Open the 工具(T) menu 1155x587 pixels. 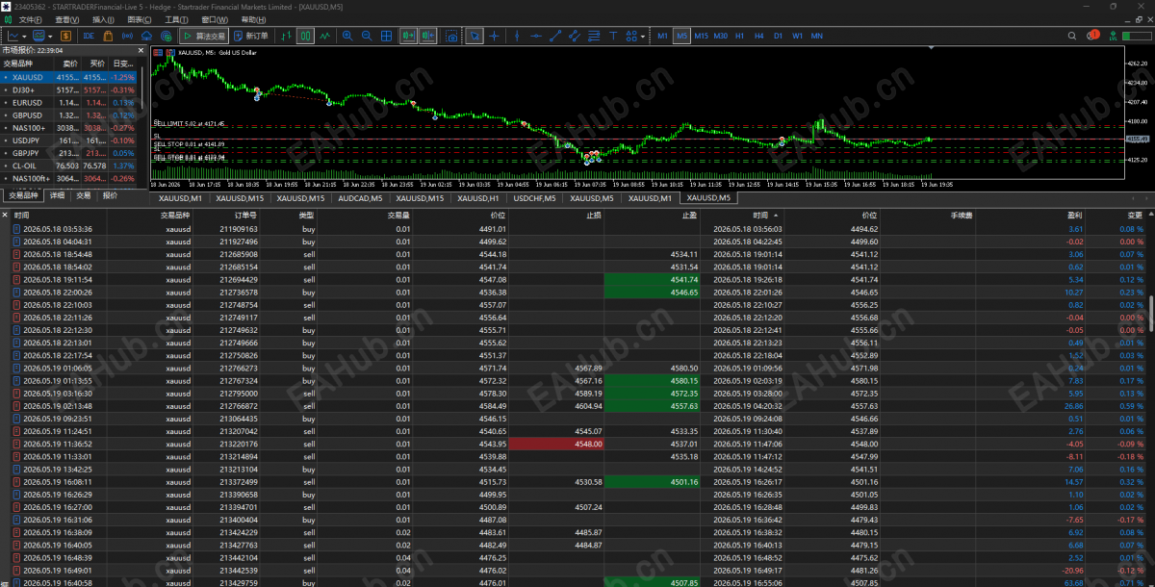click(176, 19)
